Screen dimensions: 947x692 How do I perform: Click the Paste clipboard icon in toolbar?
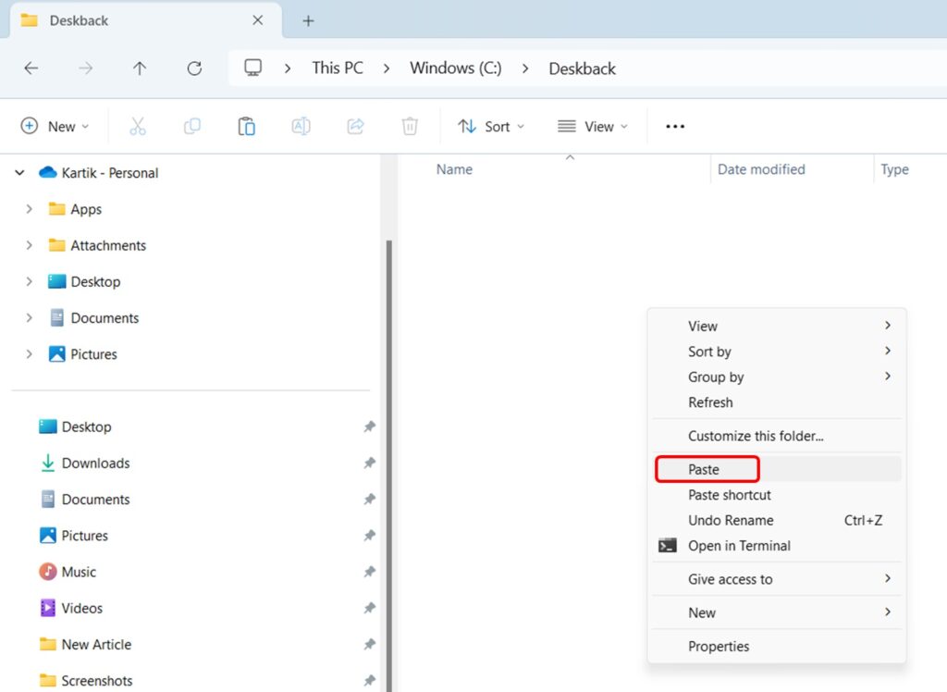(246, 127)
